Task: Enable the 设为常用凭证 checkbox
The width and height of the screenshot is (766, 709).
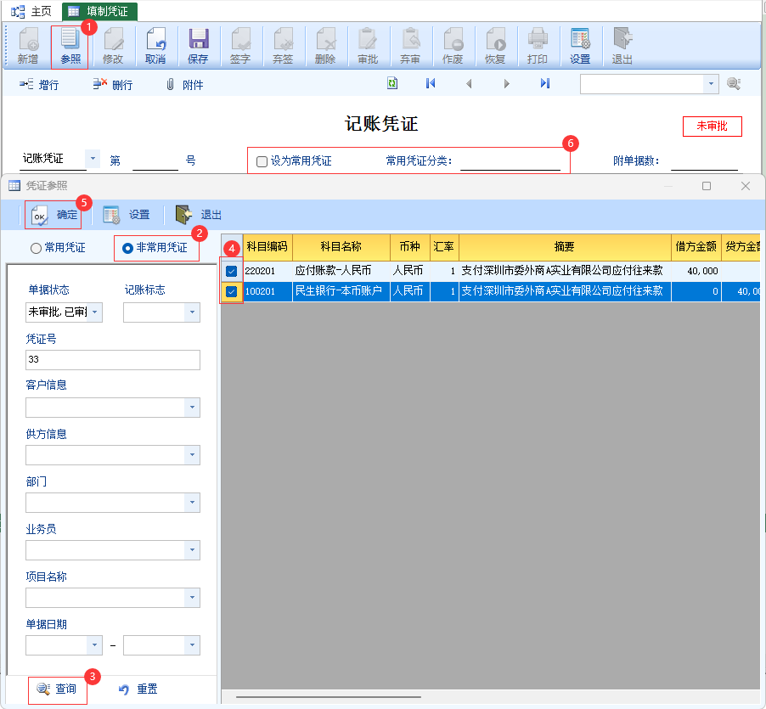Action: (x=262, y=161)
